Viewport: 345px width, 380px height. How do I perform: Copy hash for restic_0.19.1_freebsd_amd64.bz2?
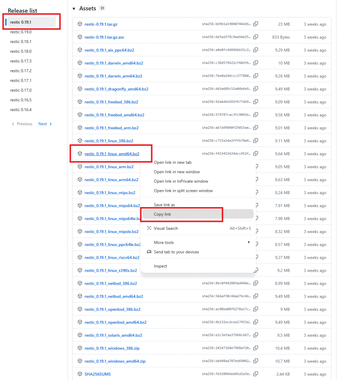pos(256,115)
